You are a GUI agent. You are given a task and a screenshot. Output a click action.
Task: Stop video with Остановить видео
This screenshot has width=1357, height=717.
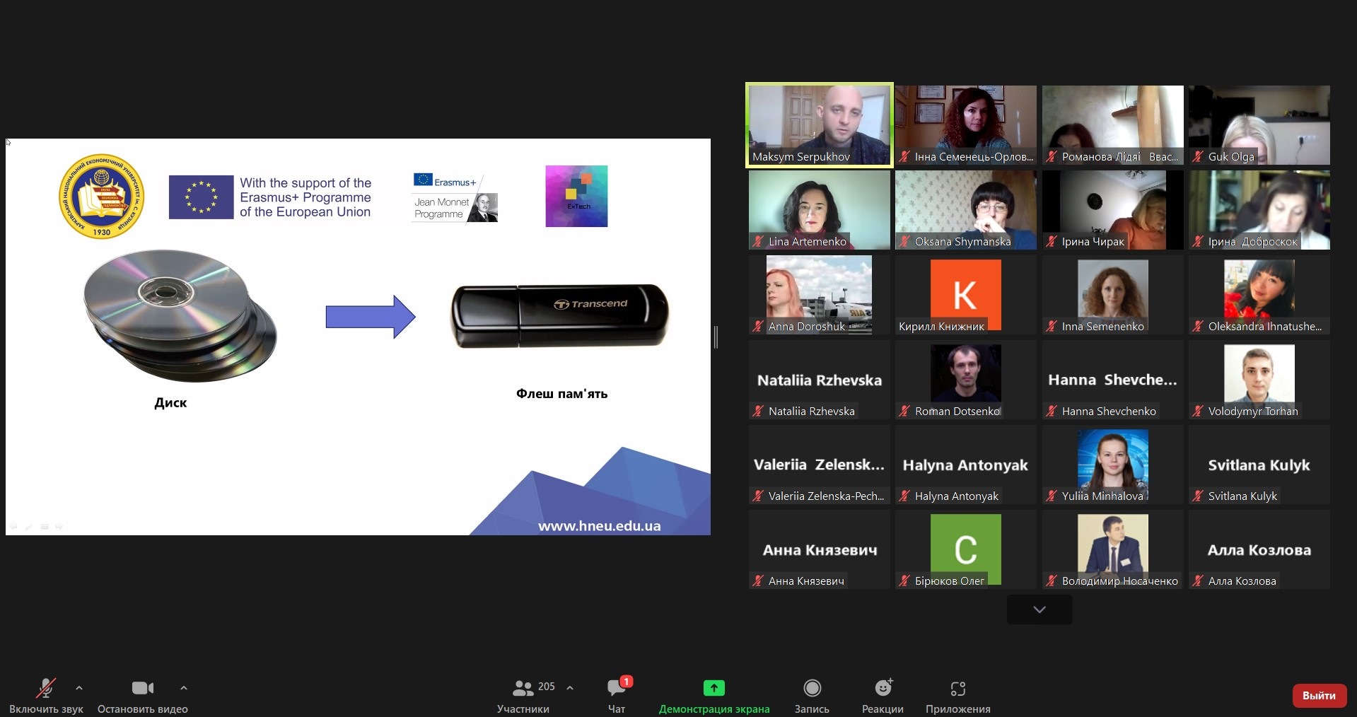coord(142,687)
